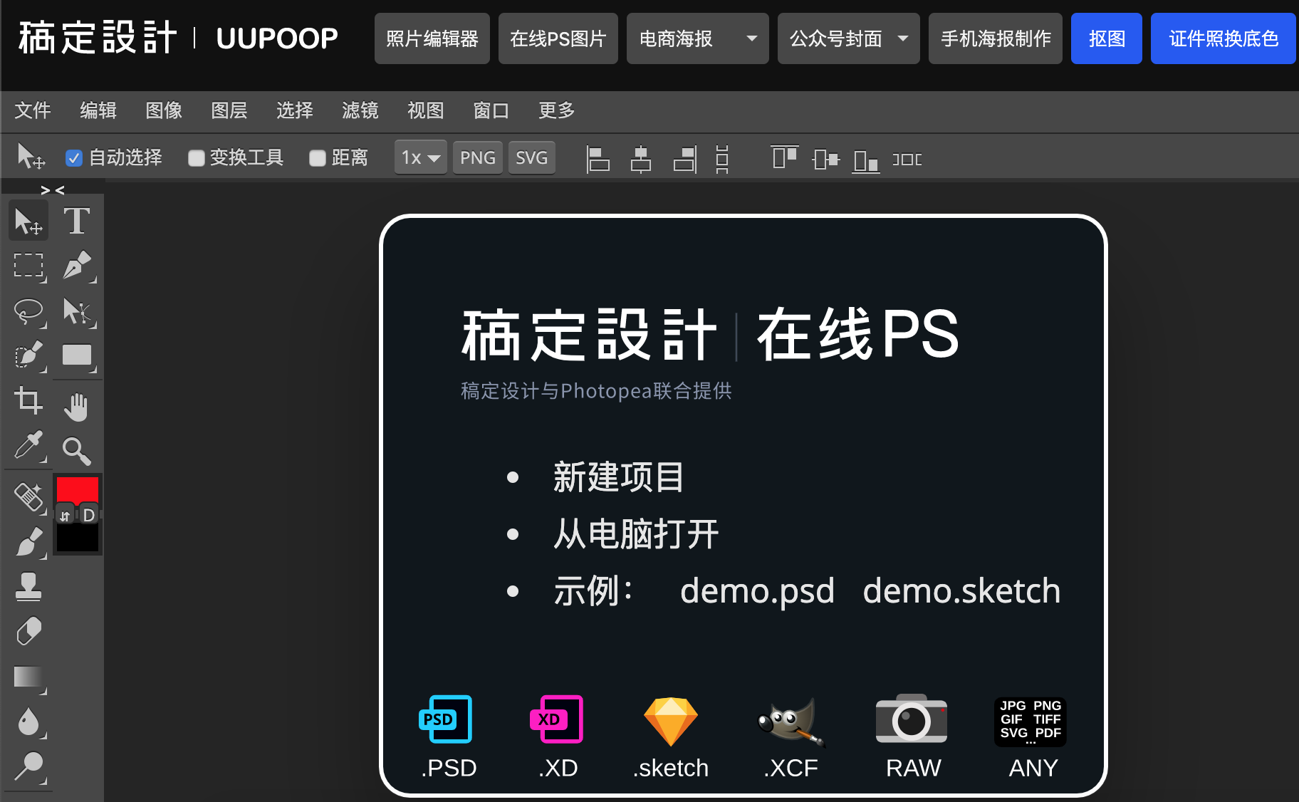1299x802 pixels.
Task: Open the 1x scale dropdown
Action: click(x=420, y=157)
